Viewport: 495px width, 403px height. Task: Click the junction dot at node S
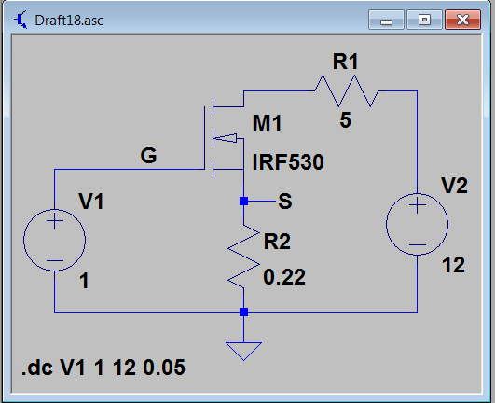[243, 201]
